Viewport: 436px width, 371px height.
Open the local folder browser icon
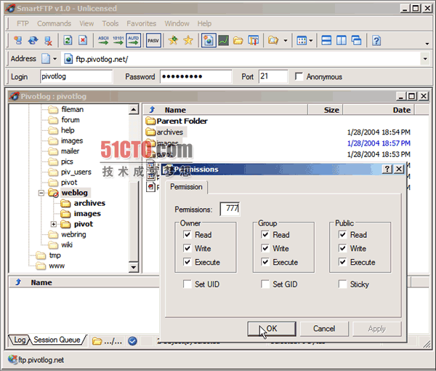coord(238,41)
